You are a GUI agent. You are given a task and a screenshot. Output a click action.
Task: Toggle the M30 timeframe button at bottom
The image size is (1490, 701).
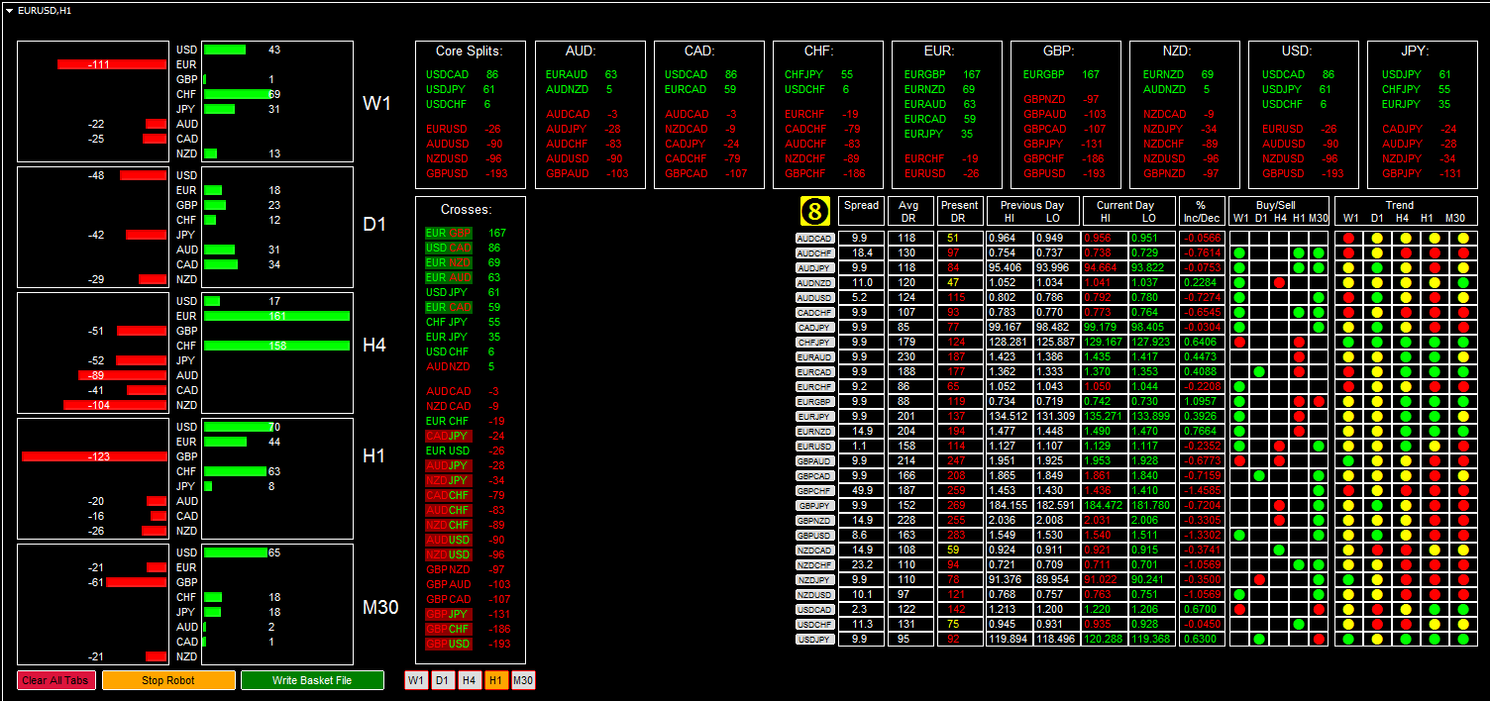click(523, 680)
